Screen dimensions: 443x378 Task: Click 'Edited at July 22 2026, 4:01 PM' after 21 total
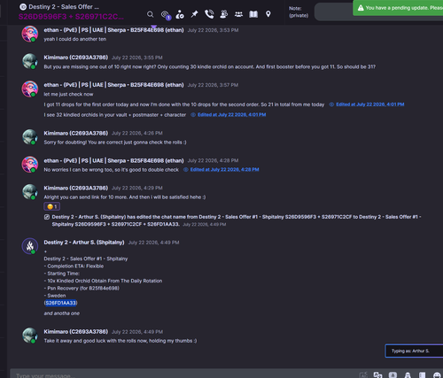point(370,104)
